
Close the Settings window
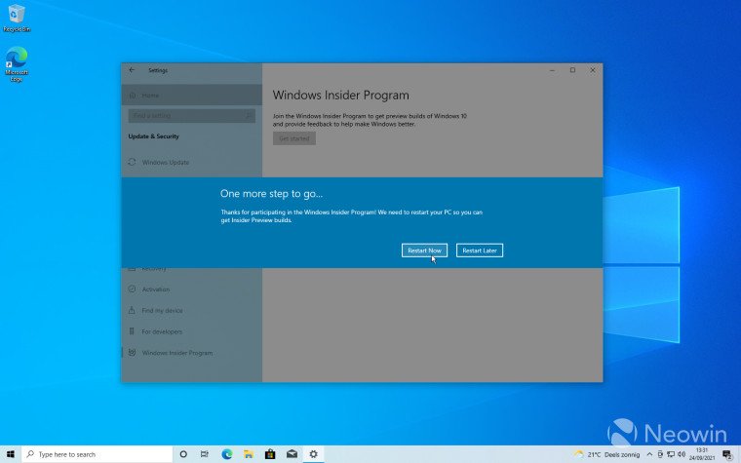593,70
